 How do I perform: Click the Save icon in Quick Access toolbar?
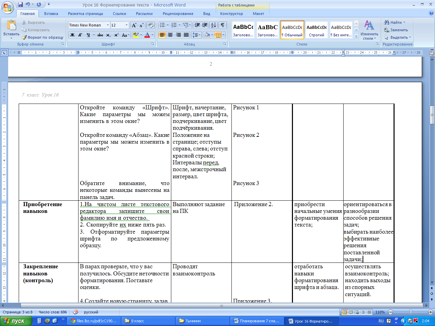click(20, 5)
